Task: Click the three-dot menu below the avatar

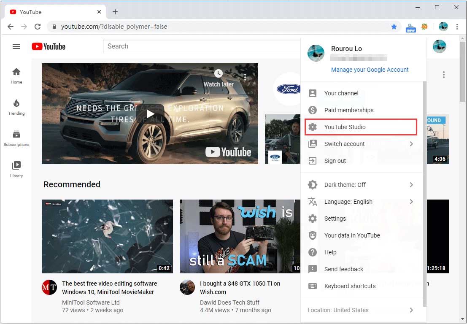Action: 443,75
